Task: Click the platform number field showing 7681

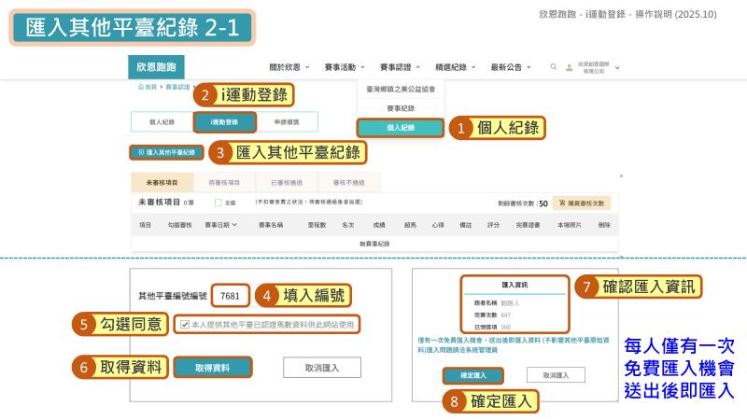Action: tap(230, 296)
